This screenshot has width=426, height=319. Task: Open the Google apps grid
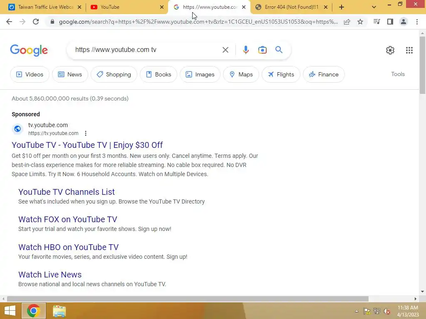pyautogui.click(x=409, y=50)
